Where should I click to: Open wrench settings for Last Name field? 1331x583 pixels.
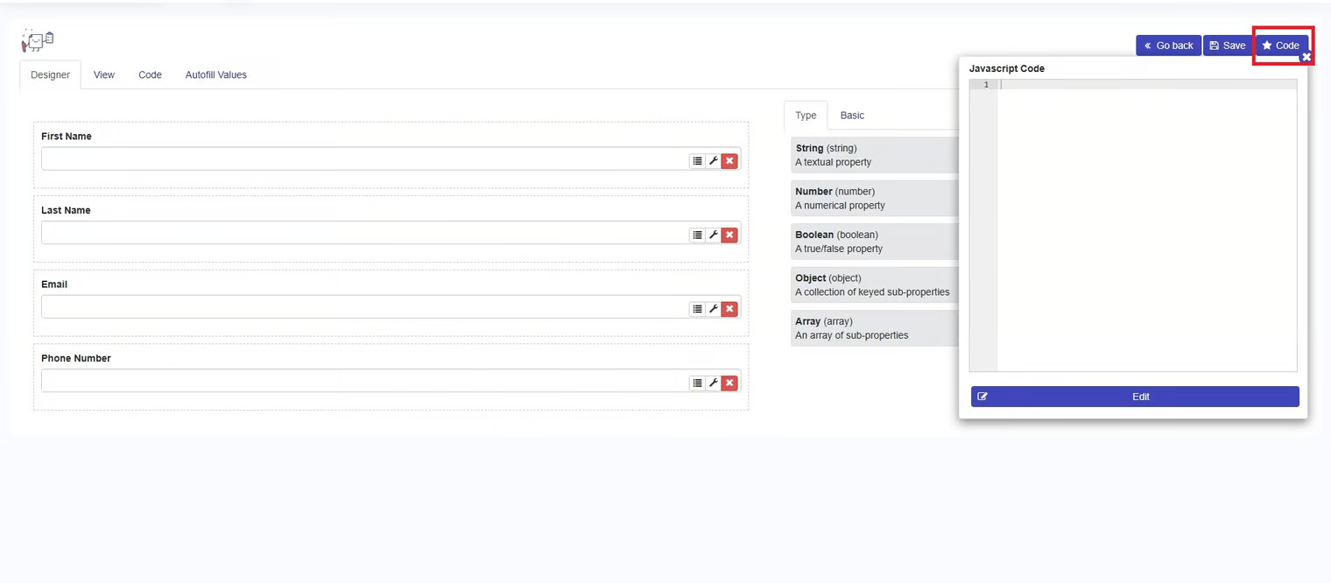(x=714, y=235)
